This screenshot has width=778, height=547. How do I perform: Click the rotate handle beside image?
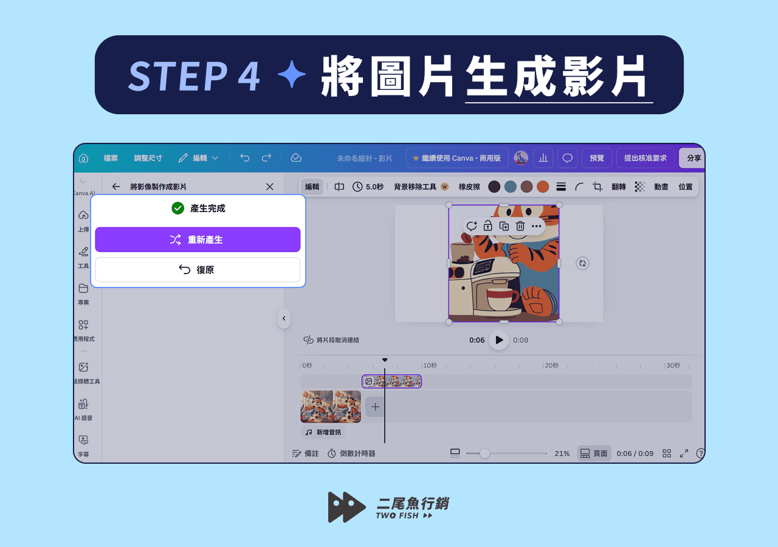point(582,263)
